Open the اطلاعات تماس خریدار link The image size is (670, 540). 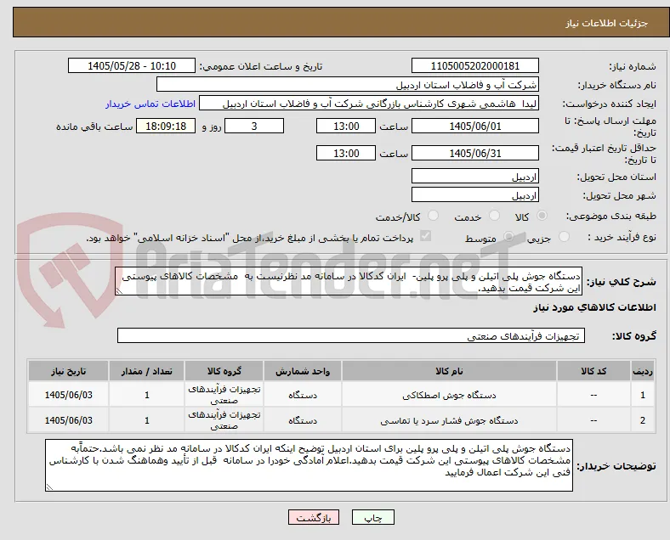(150, 104)
